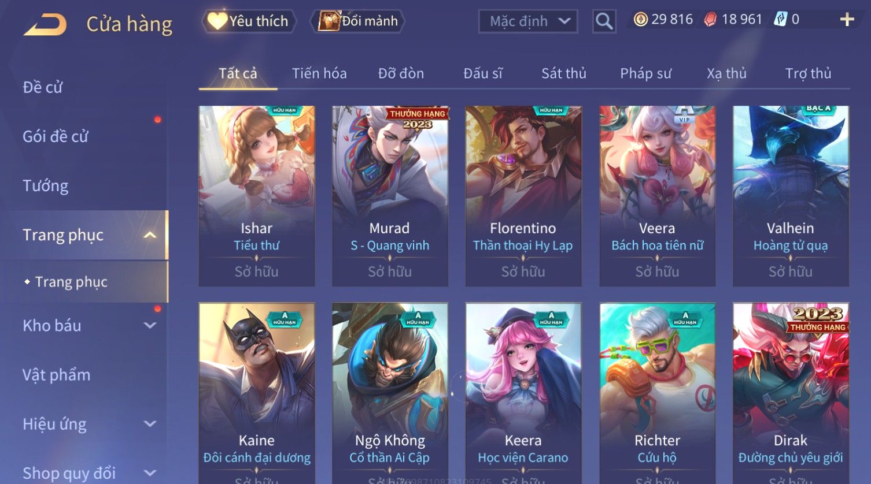Select the Tiến hóa tab
The height and width of the screenshot is (484, 871).
pos(319,73)
